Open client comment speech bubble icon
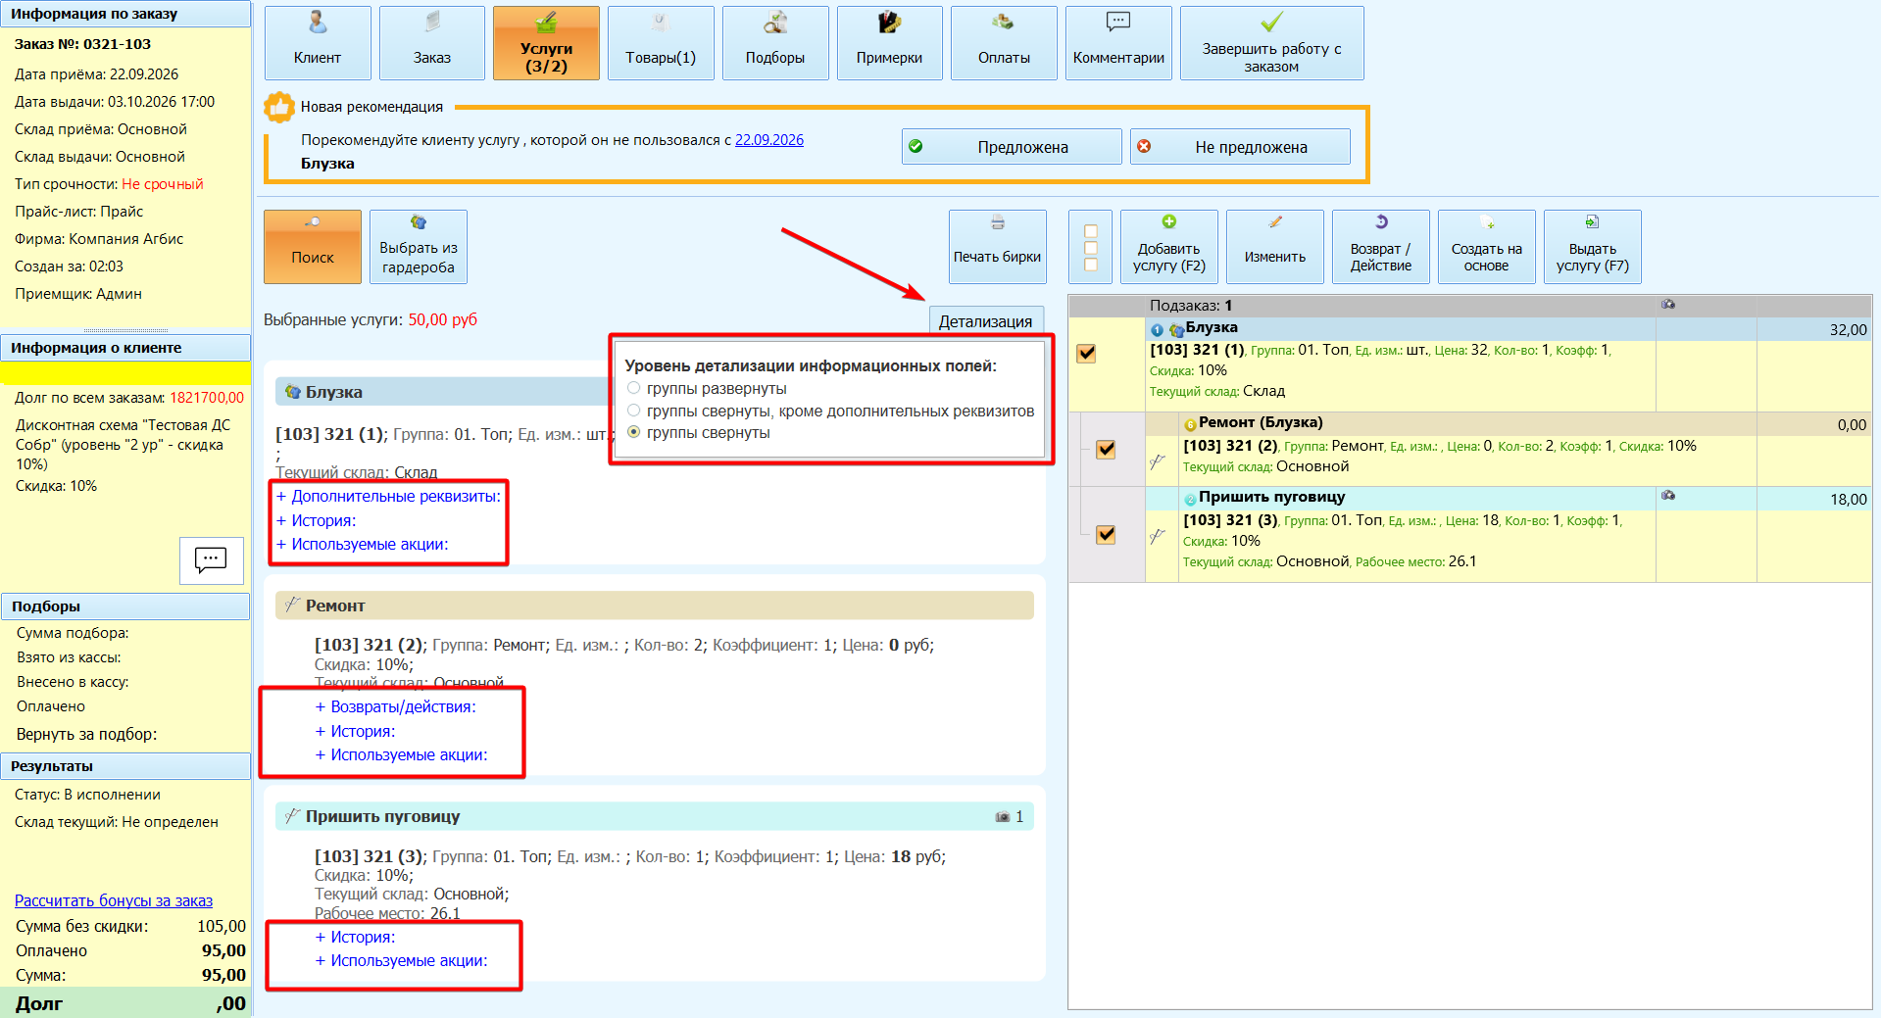 coord(211,560)
